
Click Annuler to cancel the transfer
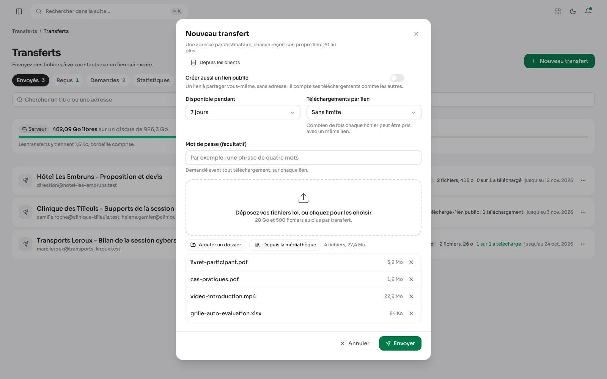click(x=355, y=343)
